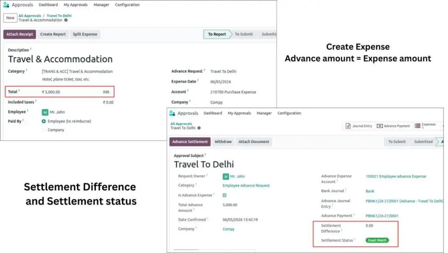Click the Split Expense button

point(85,34)
